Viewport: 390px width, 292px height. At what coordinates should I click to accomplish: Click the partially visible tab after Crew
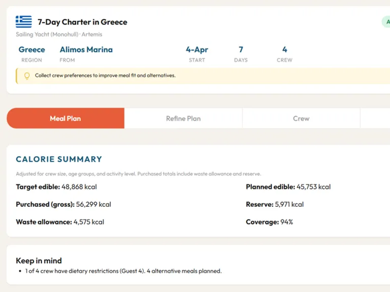tap(375, 118)
